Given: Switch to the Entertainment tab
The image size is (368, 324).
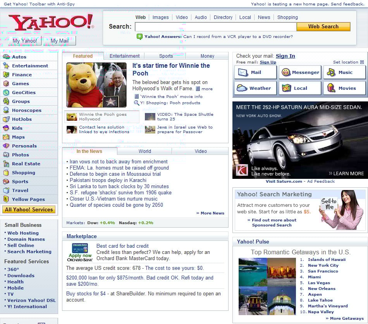Looking at the screenshot, I should tap(124, 56).
